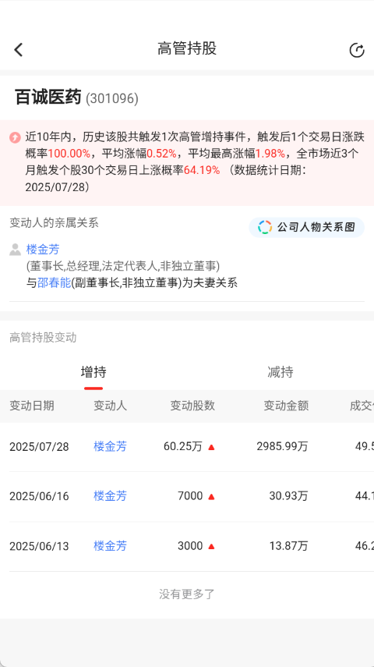The height and width of the screenshot is (667, 374).
Task: Open the 邵春能 profile link
Action: (x=54, y=283)
